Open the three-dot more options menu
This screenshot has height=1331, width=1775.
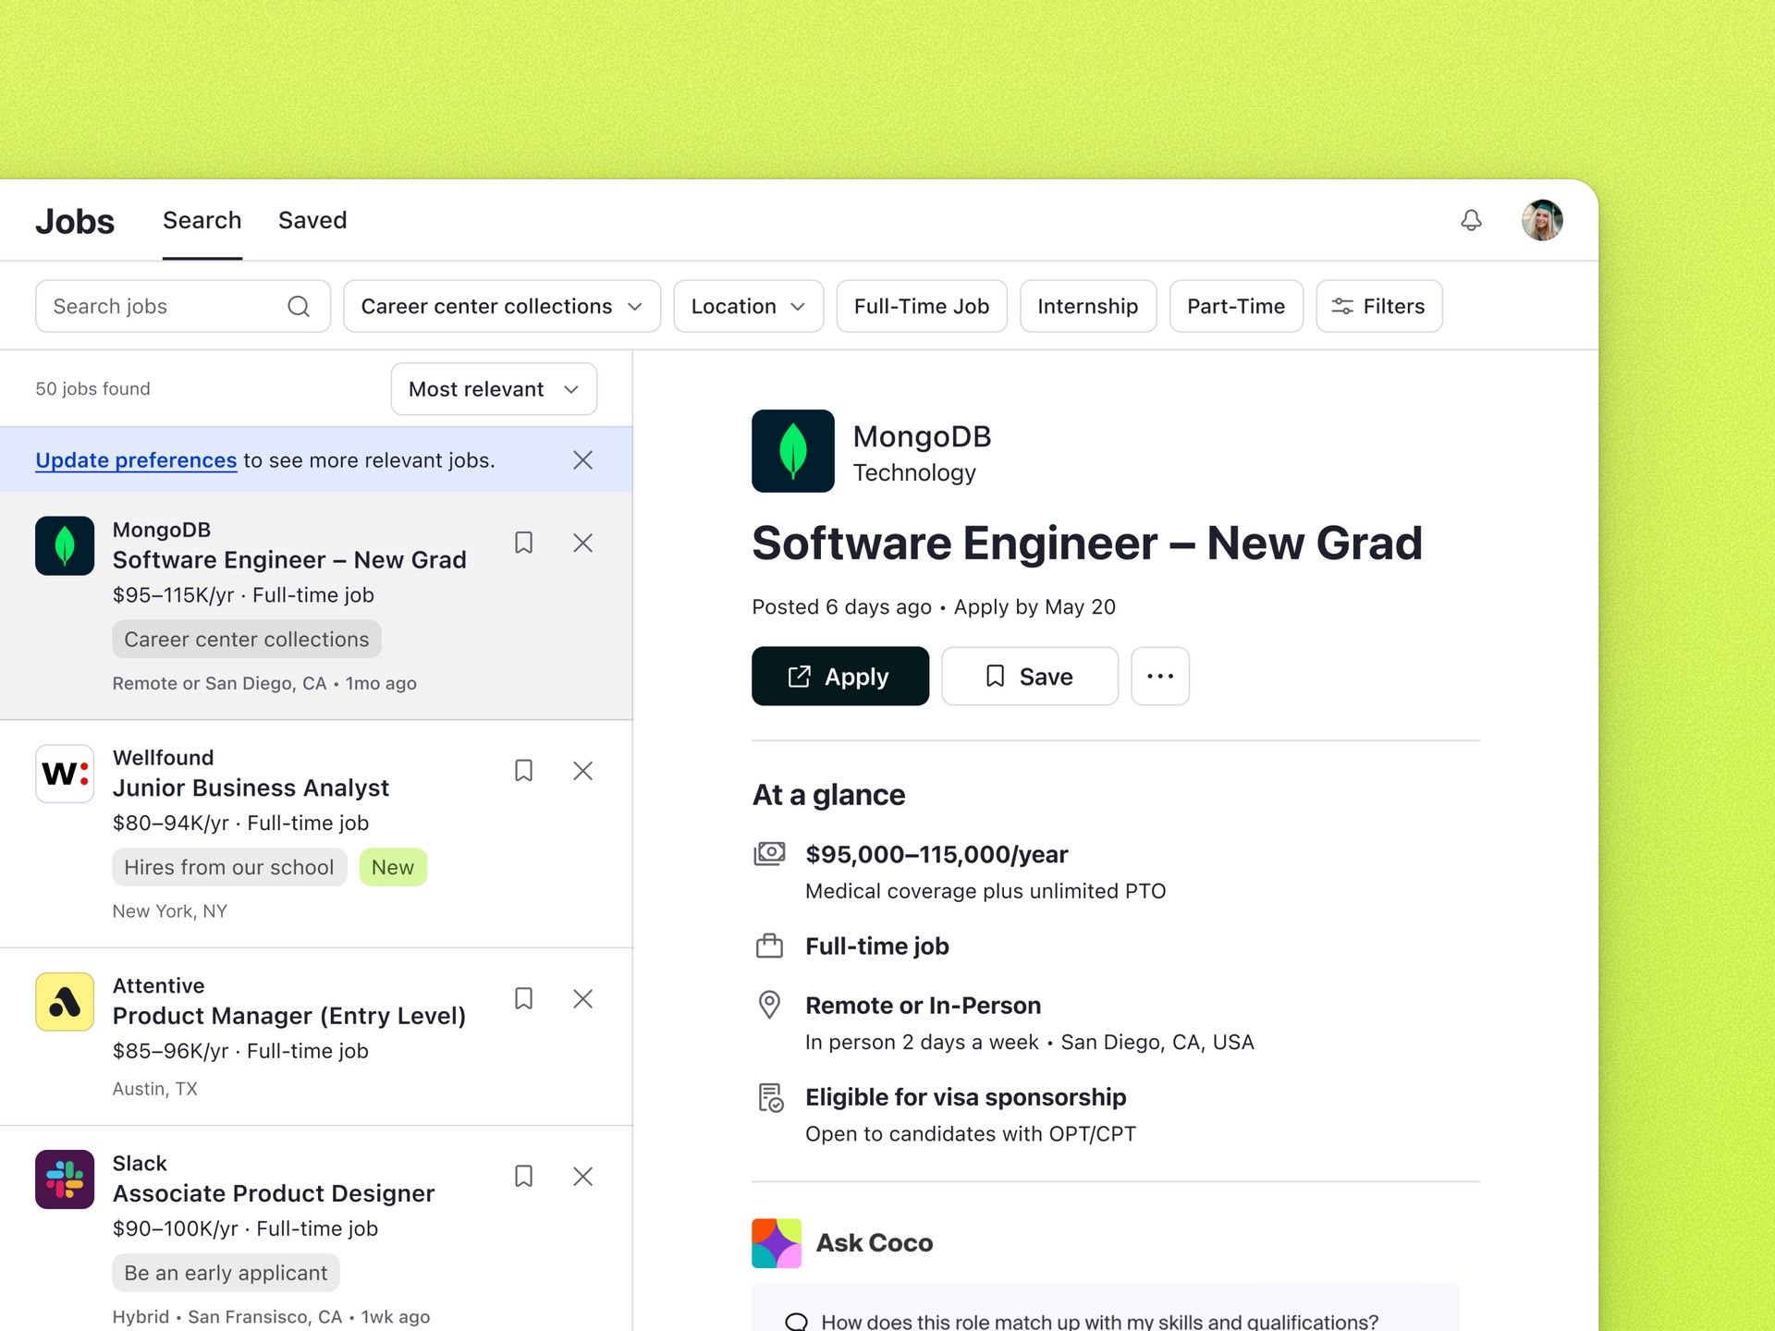[1160, 676]
